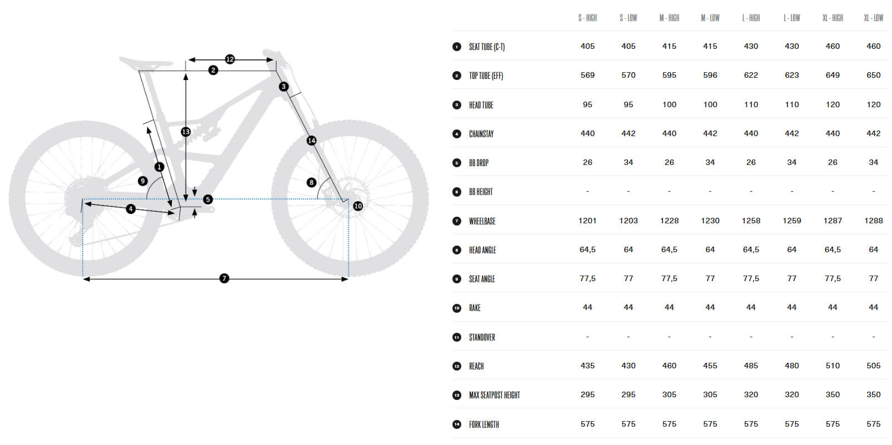Click the number 13 marker on diagram
This screenshot has width=892, height=445.
[x=186, y=132]
